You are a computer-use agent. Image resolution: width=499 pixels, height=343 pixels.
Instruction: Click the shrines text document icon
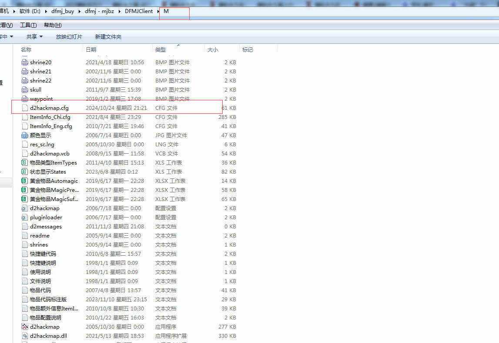click(25, 245)
